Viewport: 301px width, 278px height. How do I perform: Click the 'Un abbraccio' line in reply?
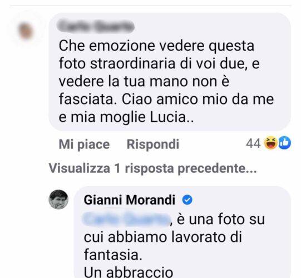coord(128,272)
